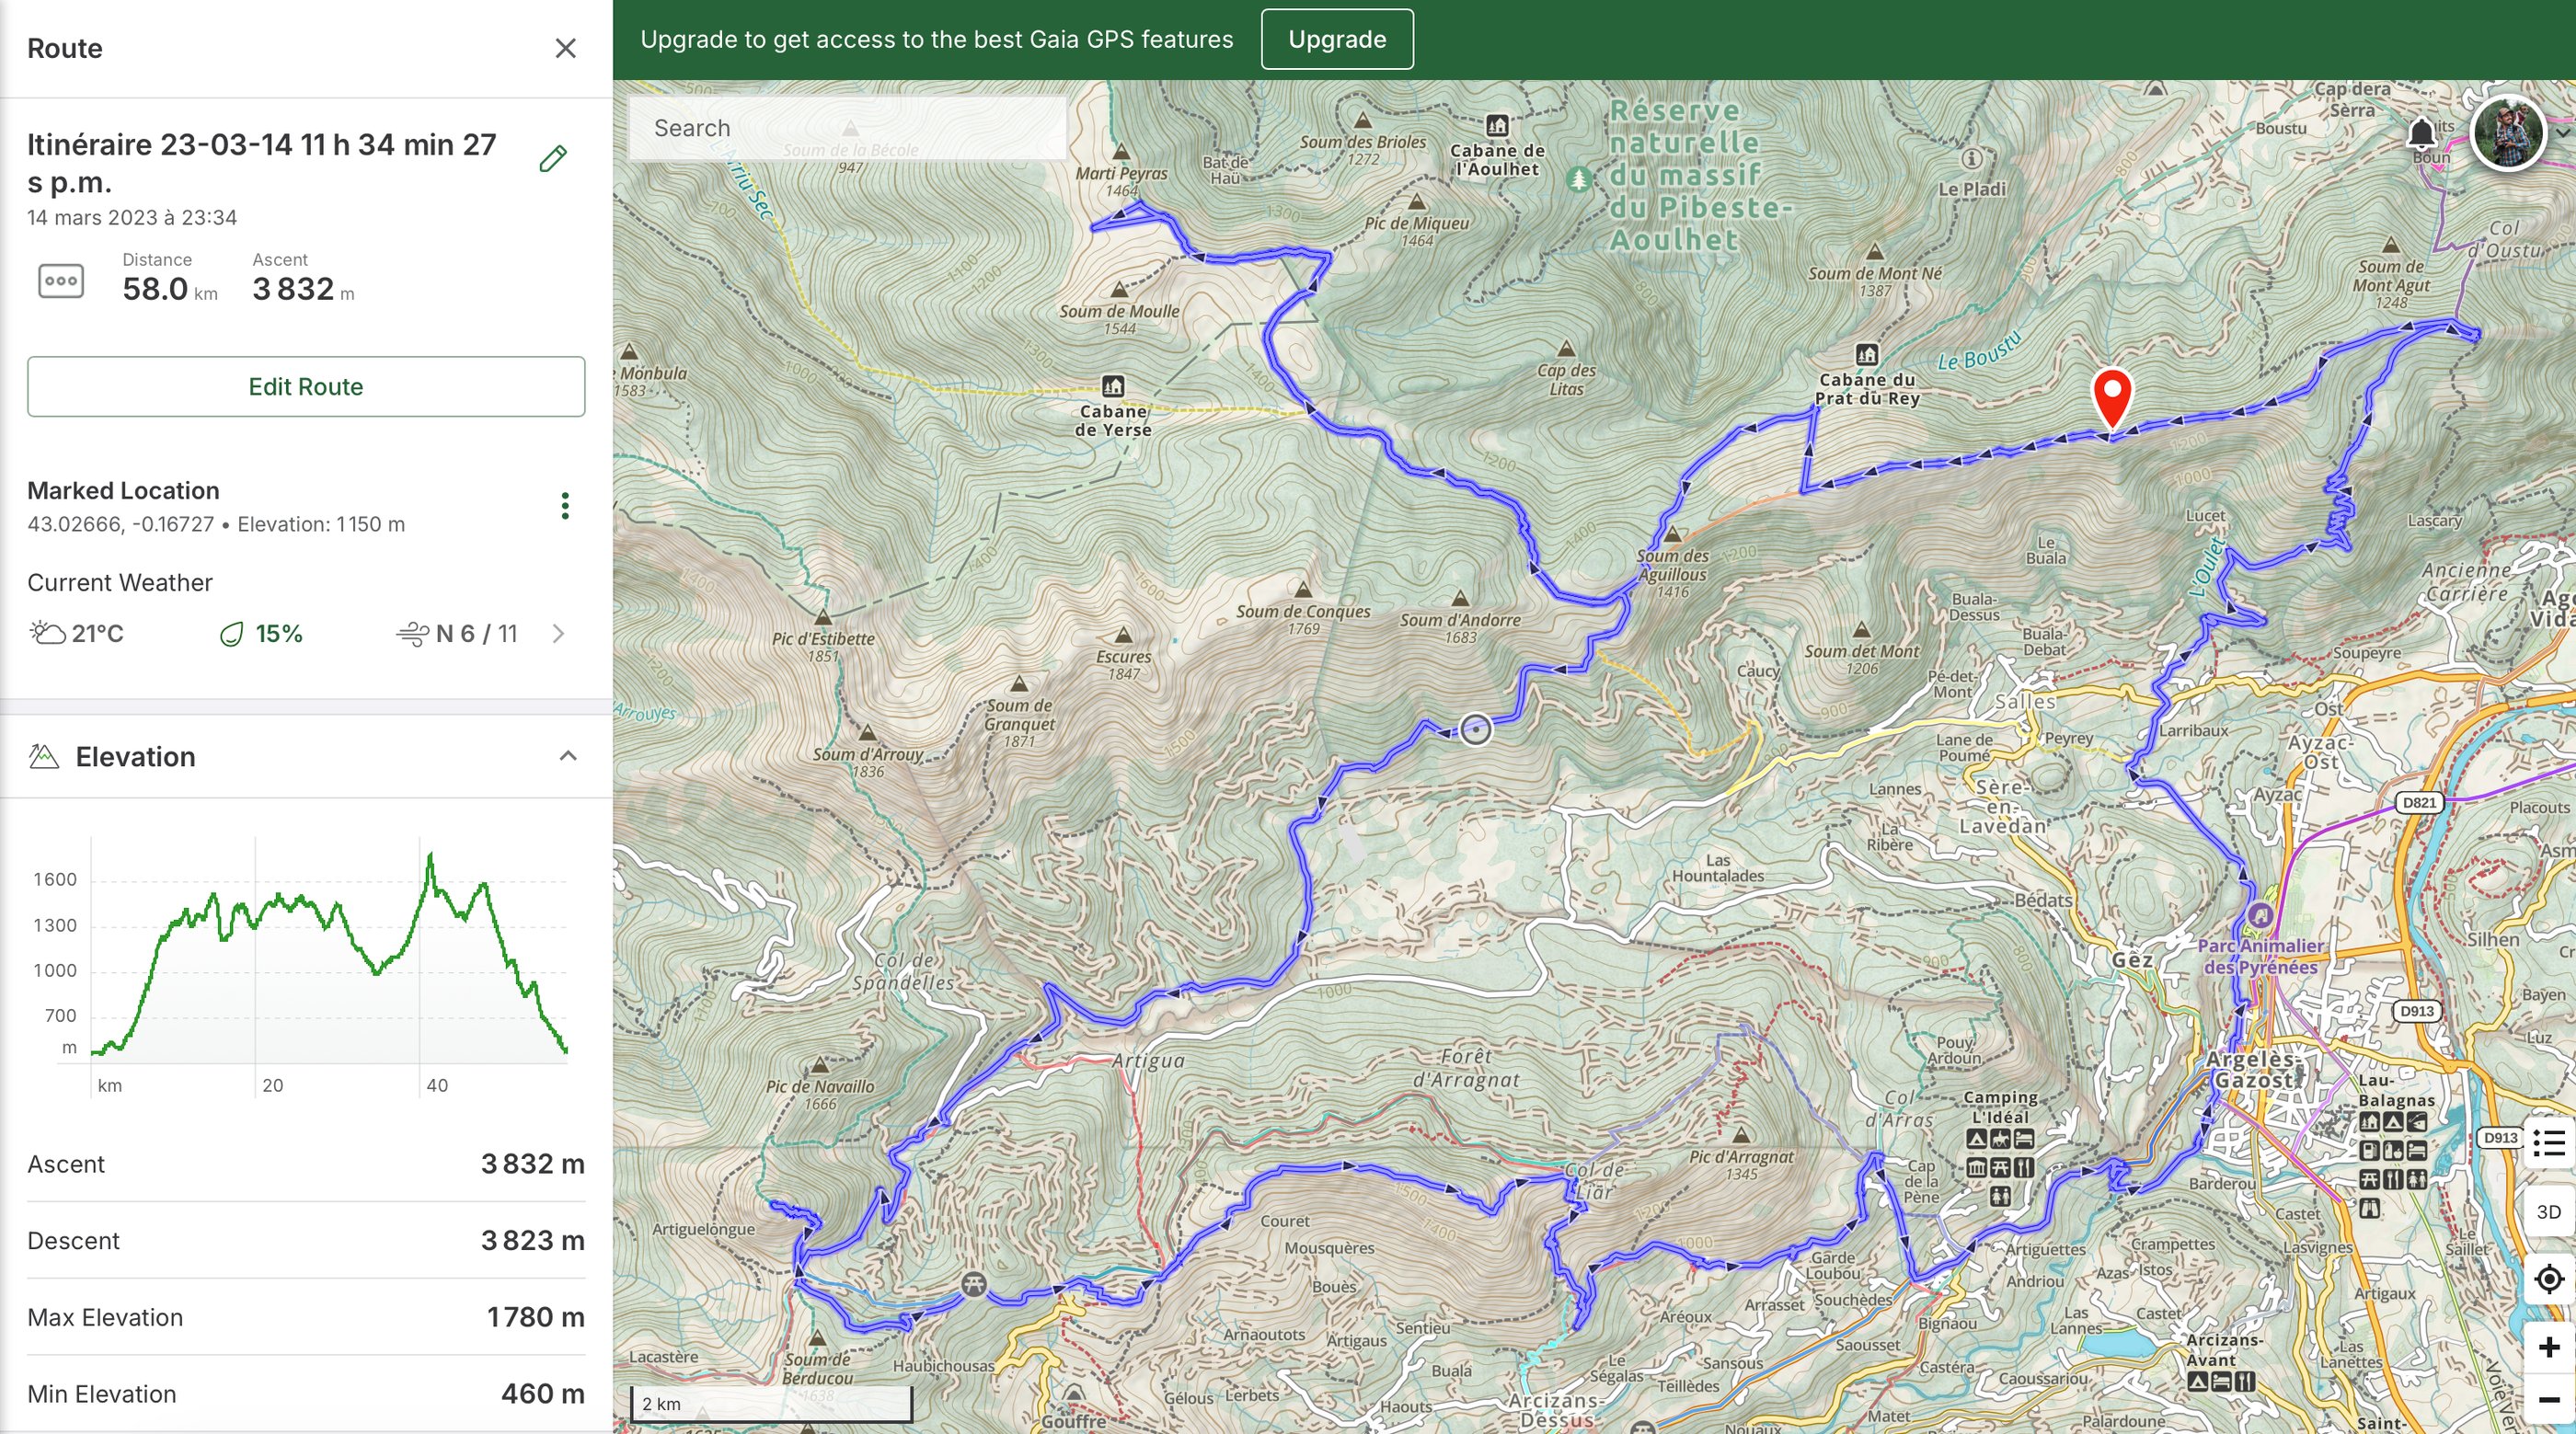This screenshot has width=2576, height=1434.
Task: Close the Route side panel
Action: pos(565,48)
